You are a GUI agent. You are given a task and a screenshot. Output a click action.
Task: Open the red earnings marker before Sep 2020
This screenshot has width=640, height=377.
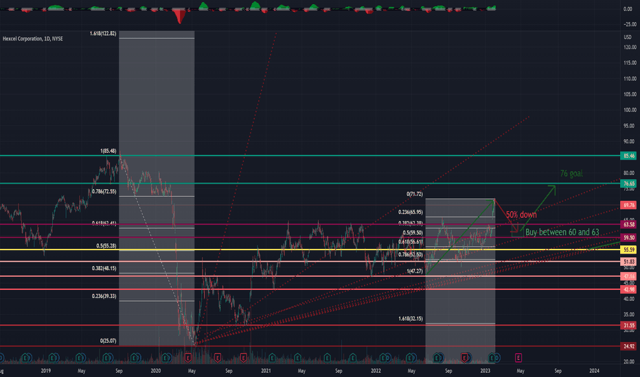pyautogui.click(x=218, y=358)
